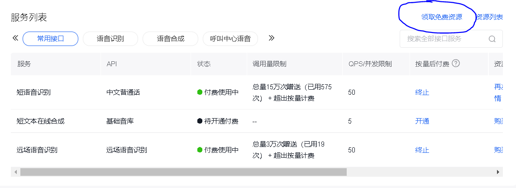Screen dimensions: 516x188
Task: Click 终止 in the 远场语音识别 row
Action: (x=422, y=150)
